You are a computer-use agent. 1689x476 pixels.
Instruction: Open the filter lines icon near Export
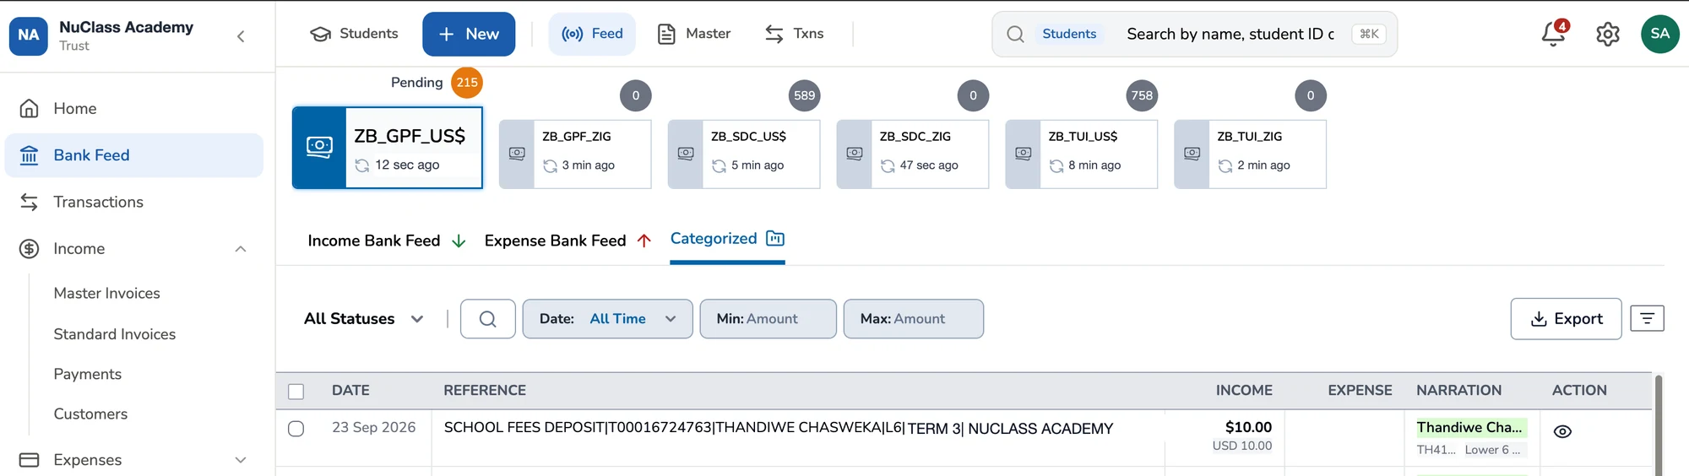[1647, 318]
